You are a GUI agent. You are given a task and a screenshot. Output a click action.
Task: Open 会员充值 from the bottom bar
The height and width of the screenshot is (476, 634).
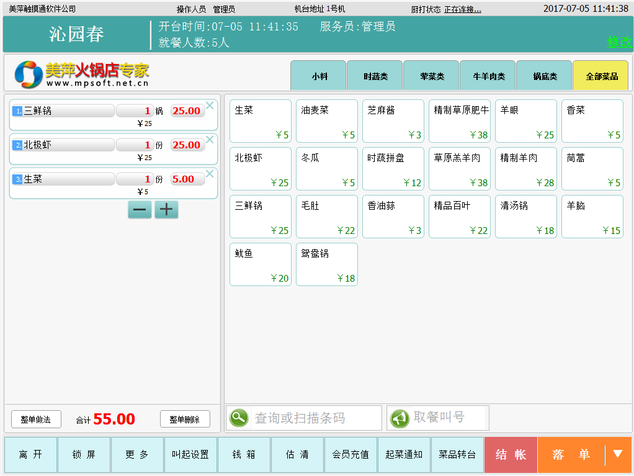(350, 455)
